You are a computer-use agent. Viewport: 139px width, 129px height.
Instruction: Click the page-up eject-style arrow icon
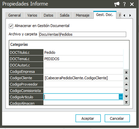[x=126, y=78]
